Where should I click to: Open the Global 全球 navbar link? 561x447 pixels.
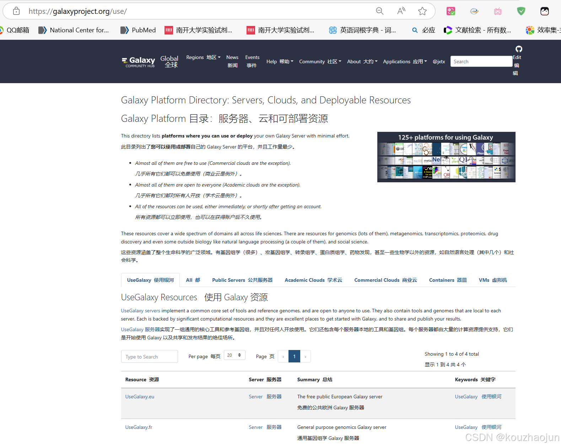tap(169, 61)
